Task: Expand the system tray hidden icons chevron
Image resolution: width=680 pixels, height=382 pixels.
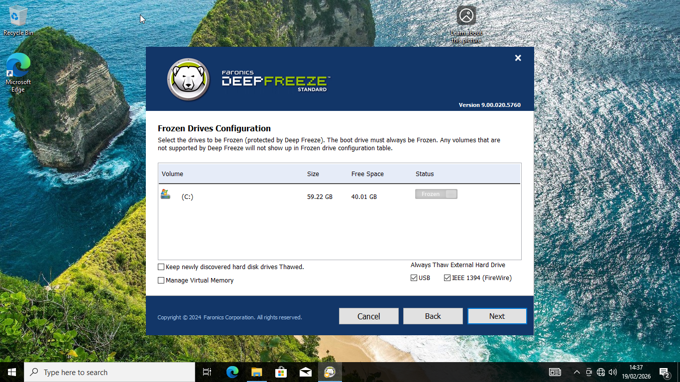Action: 576,372
